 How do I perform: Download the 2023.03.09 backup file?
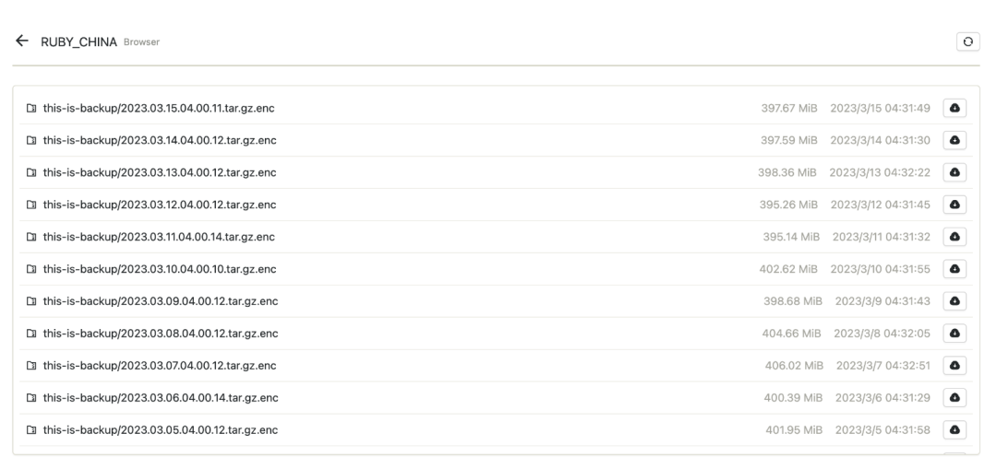955,301
